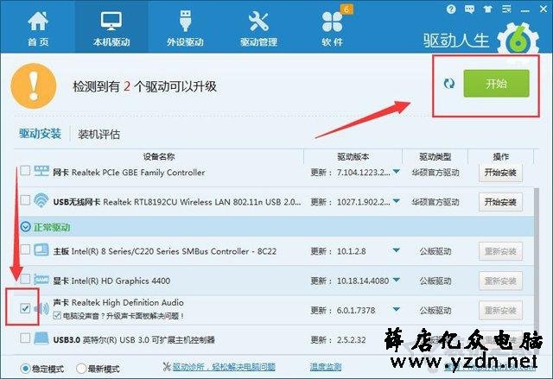
Task: Open the 驱动管理 tools section
Action: [x=258, y=28]
